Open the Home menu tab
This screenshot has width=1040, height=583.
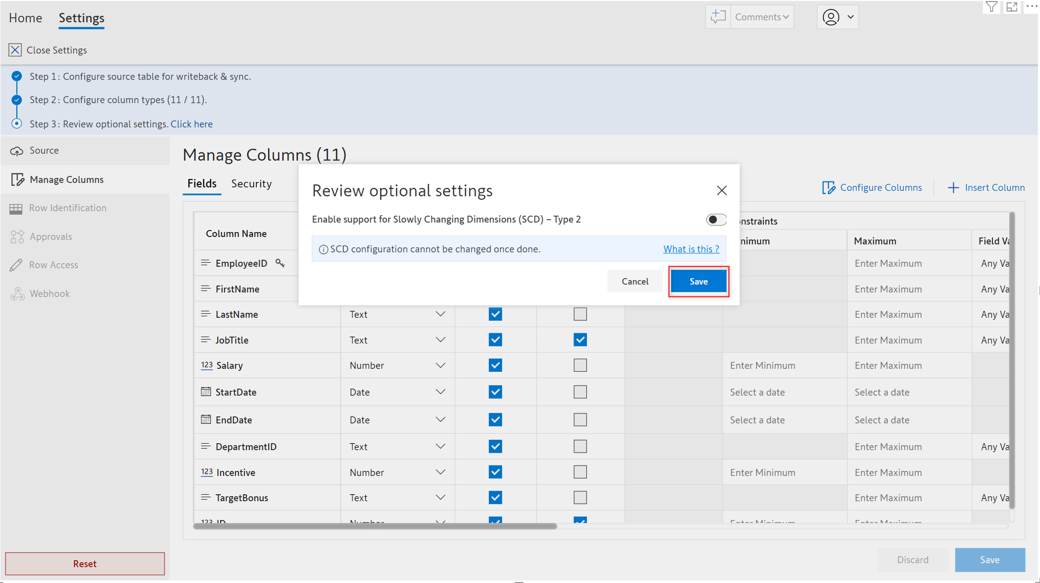pyautogui.click(x=25, y=18)
